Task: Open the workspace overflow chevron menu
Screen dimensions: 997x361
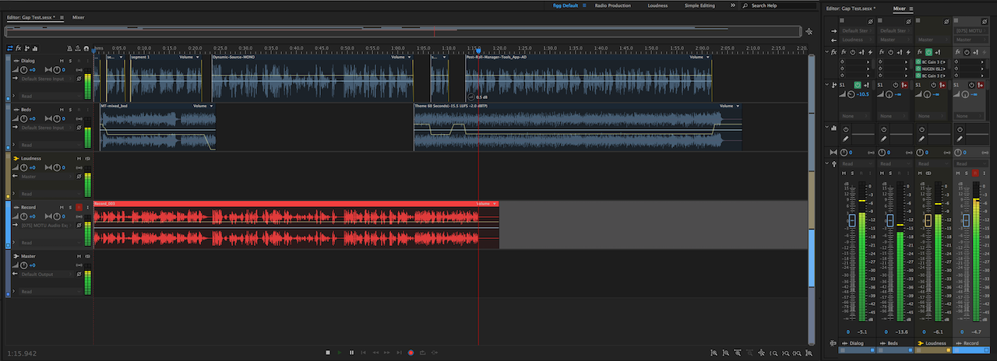Action: point(732,5)
